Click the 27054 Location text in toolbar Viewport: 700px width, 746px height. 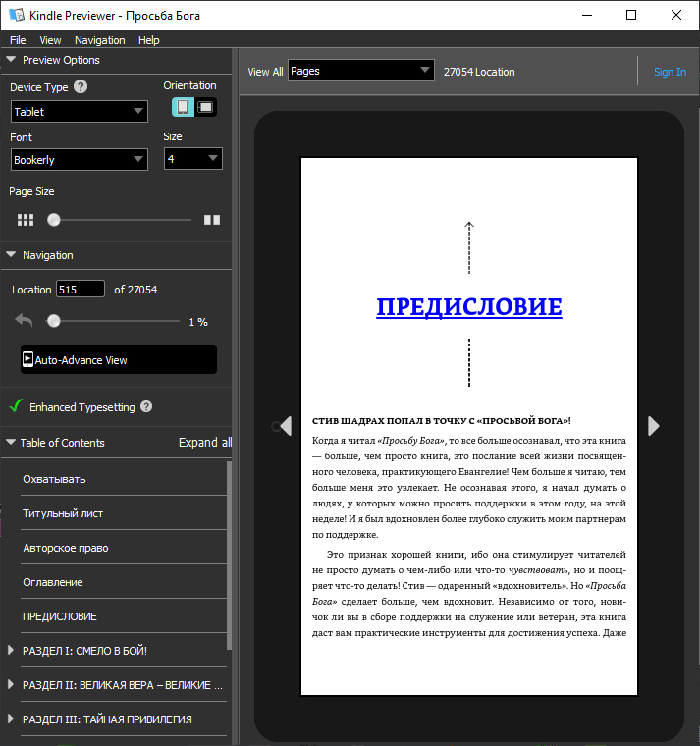pos(479,72)
